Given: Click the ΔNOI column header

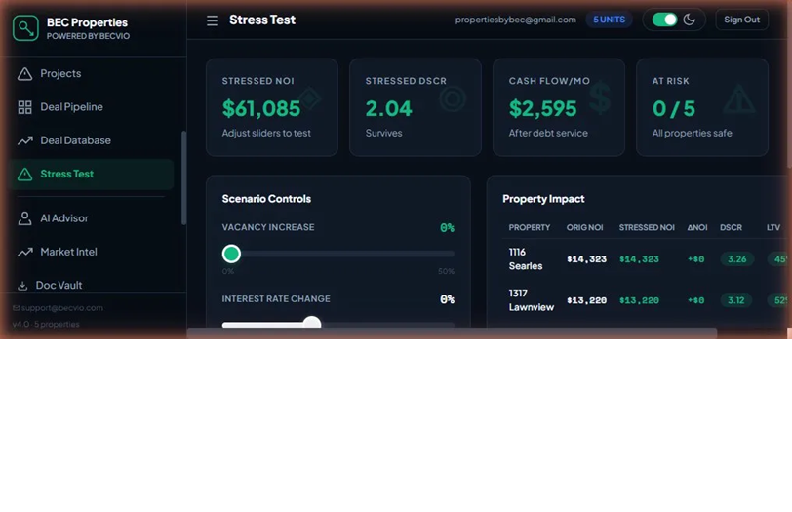Looking at the screenshot, I should [x=697, y=228].
